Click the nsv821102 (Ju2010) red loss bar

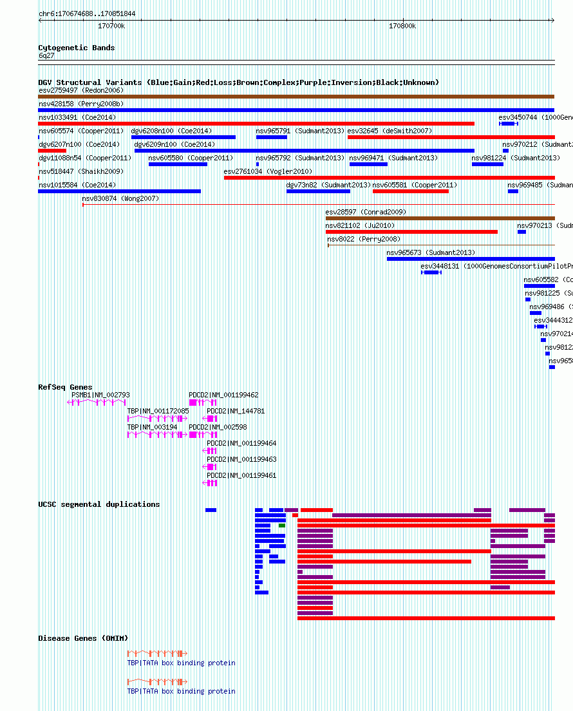(411, 232)
